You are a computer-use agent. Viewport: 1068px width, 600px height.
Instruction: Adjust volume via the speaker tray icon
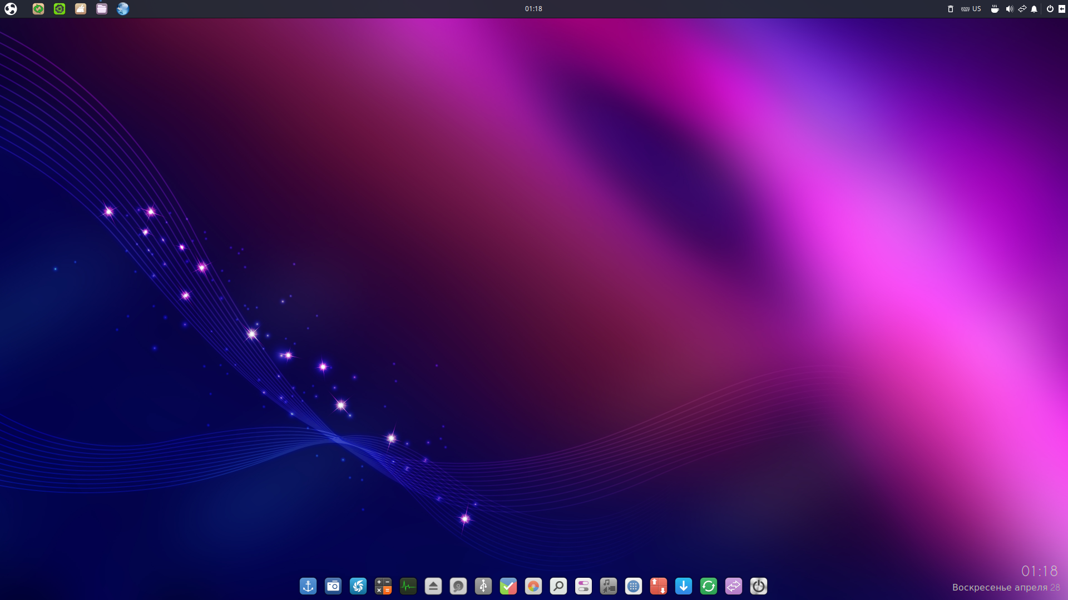click(x=1009, y=9)
